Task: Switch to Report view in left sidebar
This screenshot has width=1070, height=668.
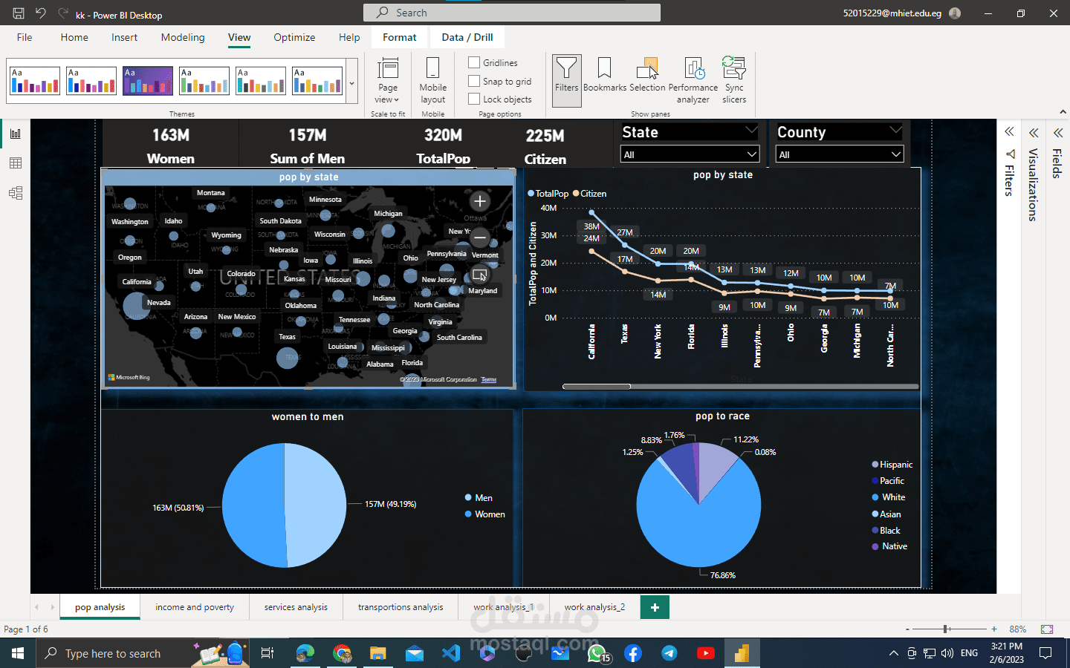Action: pyautogui.click(x=16, y=134)
